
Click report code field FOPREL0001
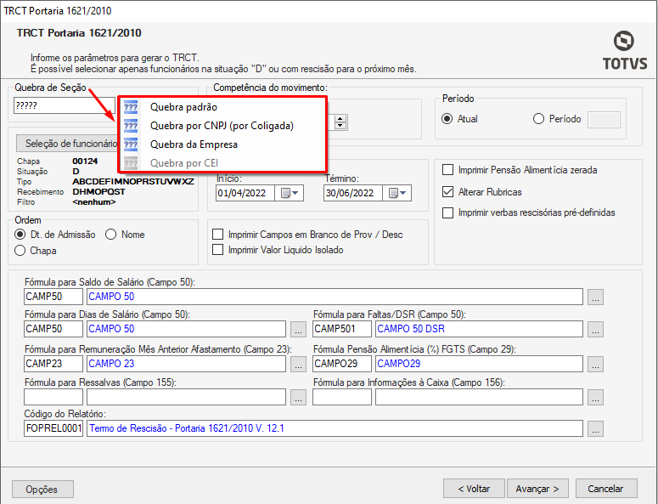point(53,428)
